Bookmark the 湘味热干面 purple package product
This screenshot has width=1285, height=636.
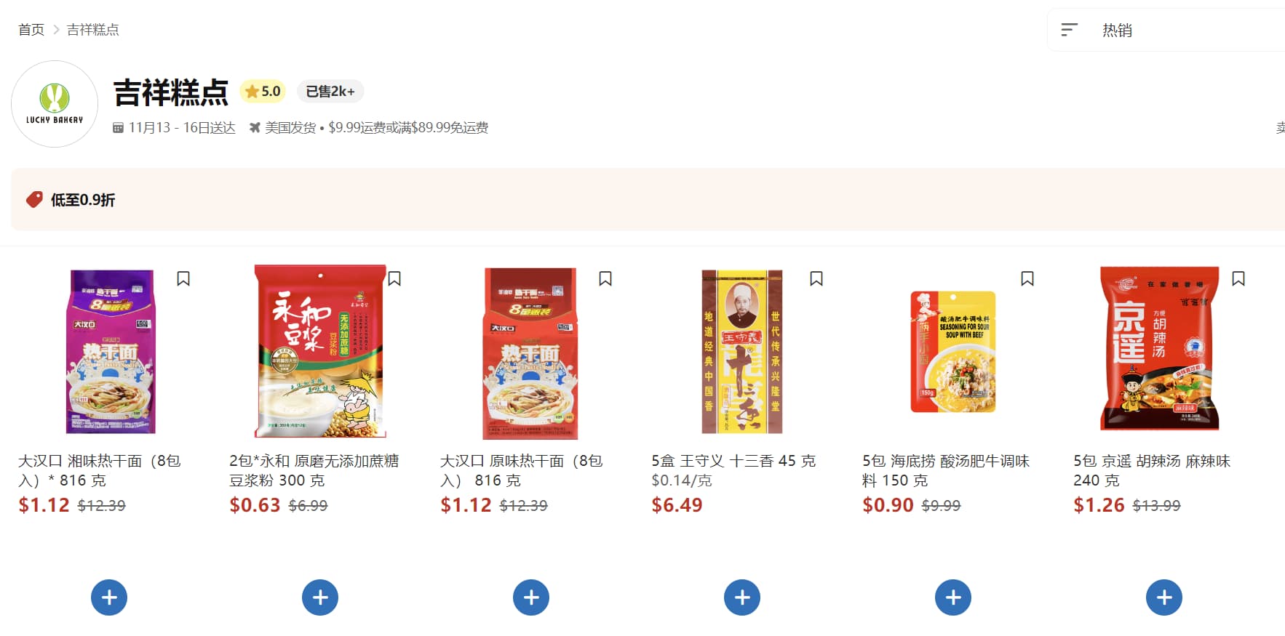183,278
